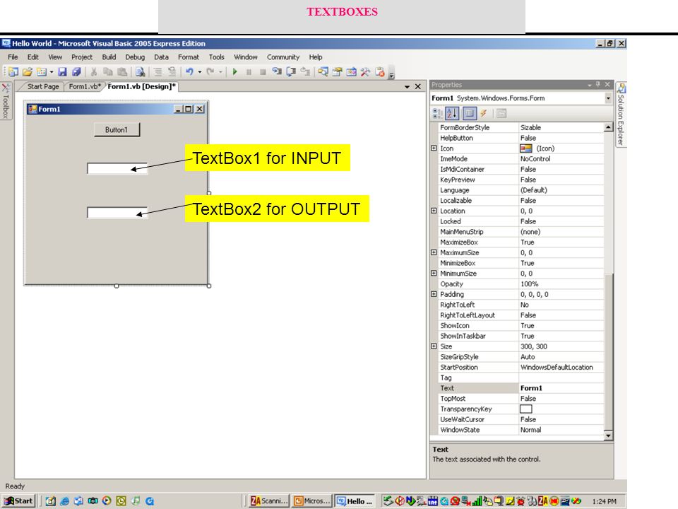Switch to Scanni... taskbar window
The image size is (678, 509).
tap(268, 501)
